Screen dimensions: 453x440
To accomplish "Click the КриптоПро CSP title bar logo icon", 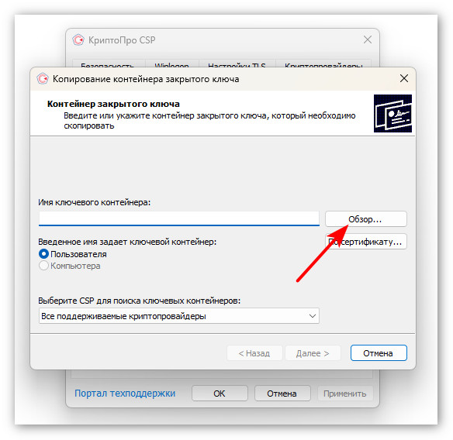I will click(x=78, y=40).
